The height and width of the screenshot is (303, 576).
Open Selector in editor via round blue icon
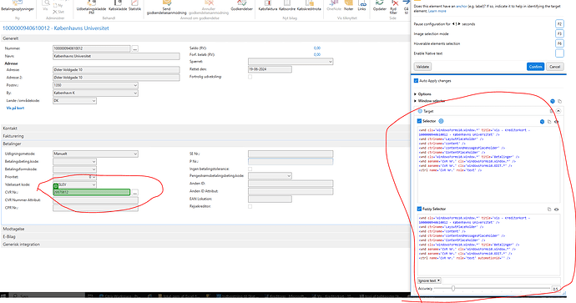[x=542, y=122]
